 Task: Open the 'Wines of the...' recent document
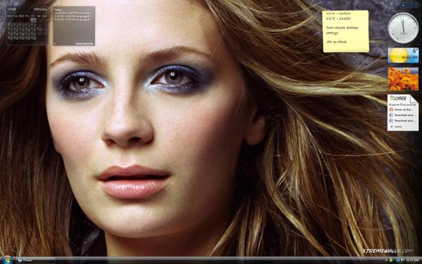400,110
